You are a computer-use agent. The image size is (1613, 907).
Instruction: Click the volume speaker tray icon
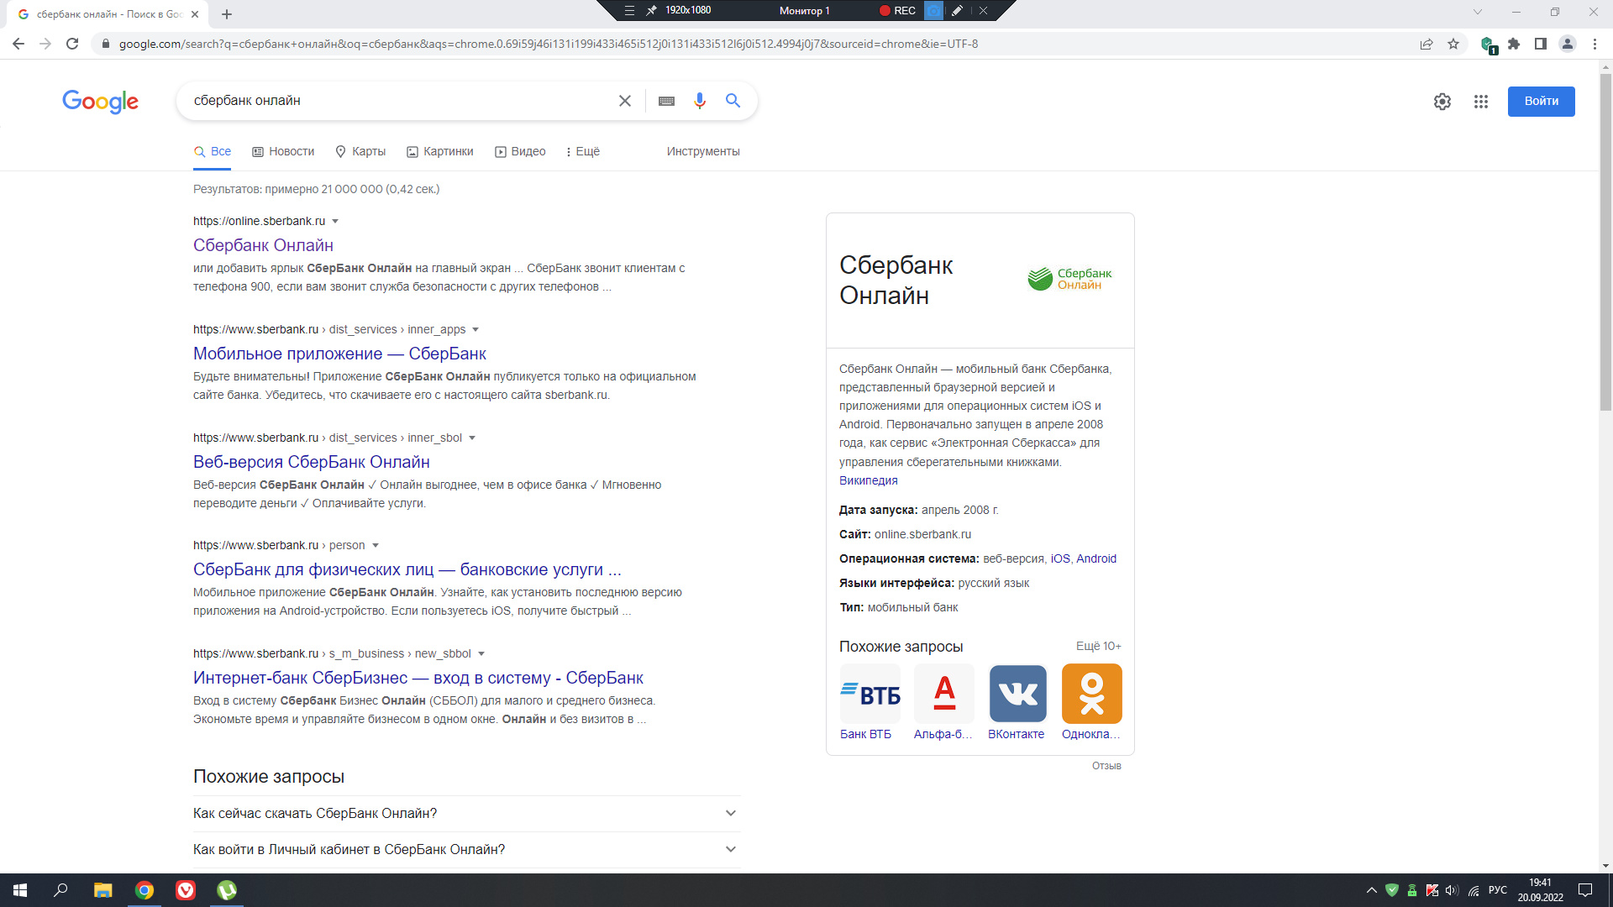pyautogui.click(x=1452, y=890)
